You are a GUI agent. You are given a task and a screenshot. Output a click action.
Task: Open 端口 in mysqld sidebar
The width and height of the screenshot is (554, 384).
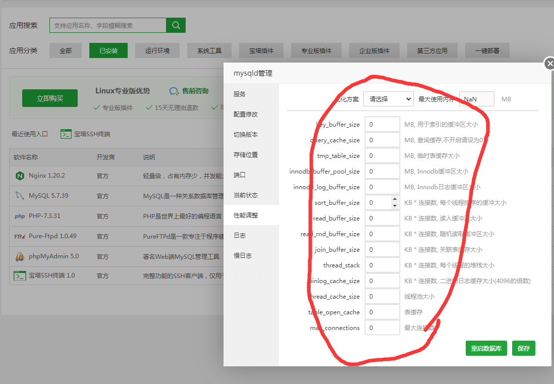click(x=251, y=175)
